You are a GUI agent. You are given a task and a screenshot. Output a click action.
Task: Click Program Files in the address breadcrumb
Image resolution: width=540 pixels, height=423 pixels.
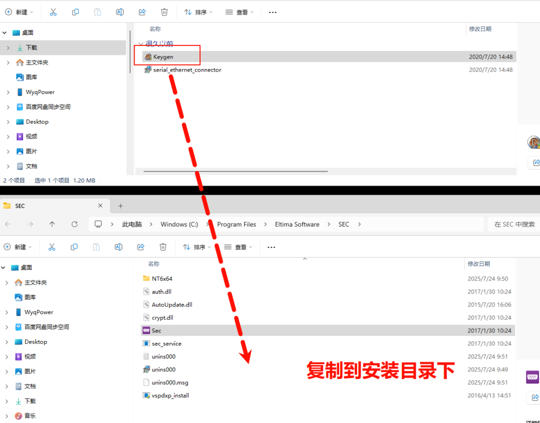236,224
